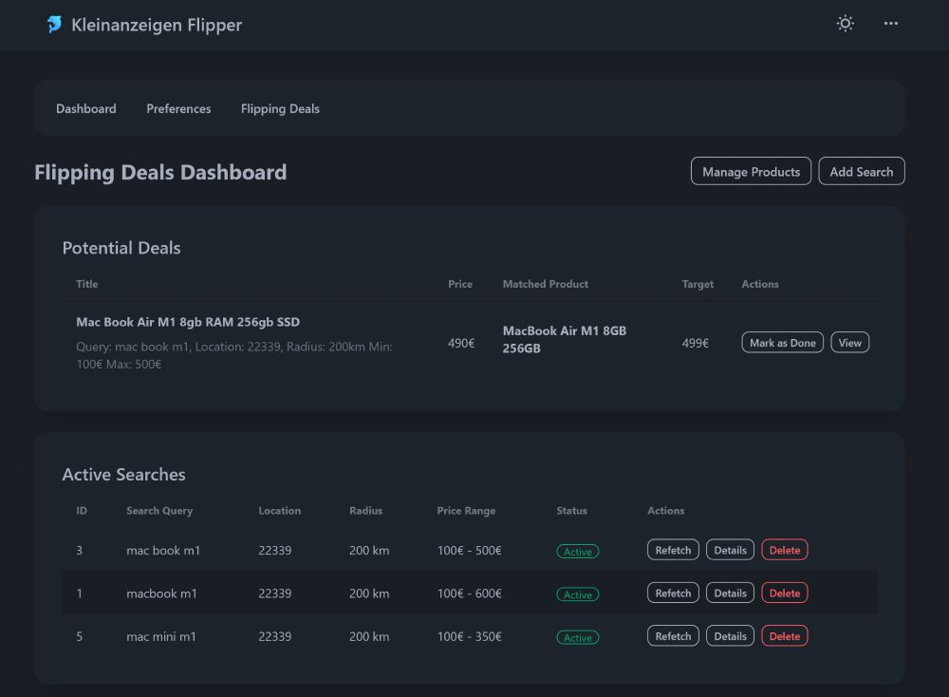Click the 499€ target price
The image size is (949, 697).
click(x=695, y=344)
